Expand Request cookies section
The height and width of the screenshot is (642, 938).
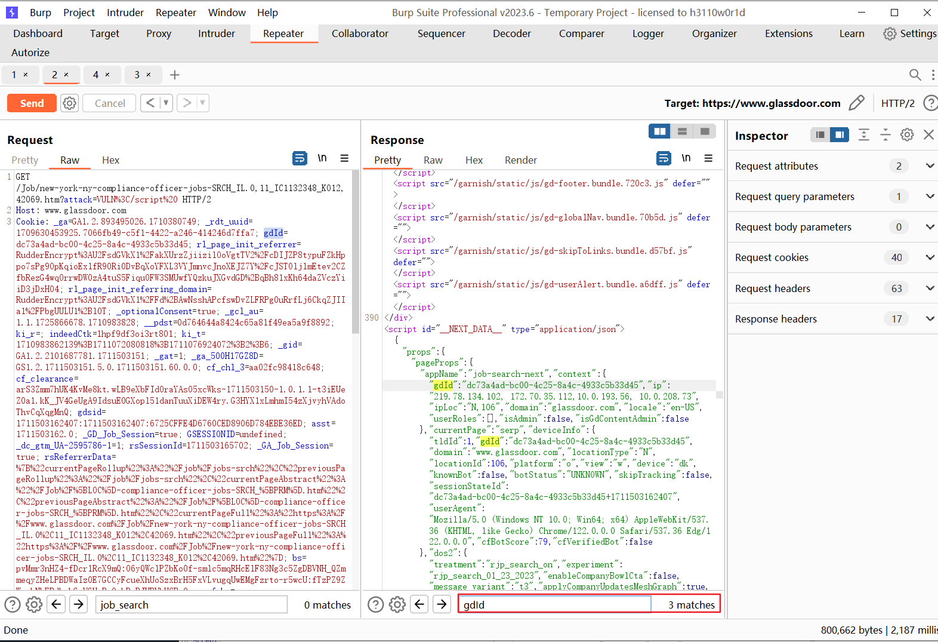point(929,257)
